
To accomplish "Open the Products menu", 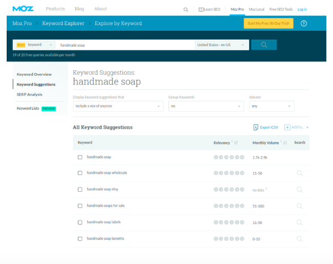I will point(55,9).
